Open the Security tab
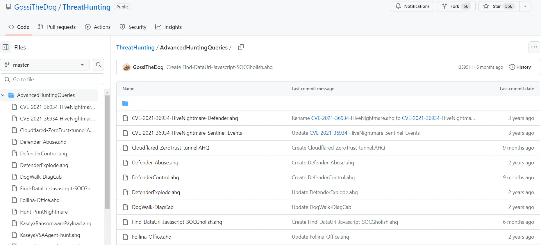 133,27
